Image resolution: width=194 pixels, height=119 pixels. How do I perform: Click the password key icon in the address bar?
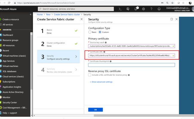[162, 3]
